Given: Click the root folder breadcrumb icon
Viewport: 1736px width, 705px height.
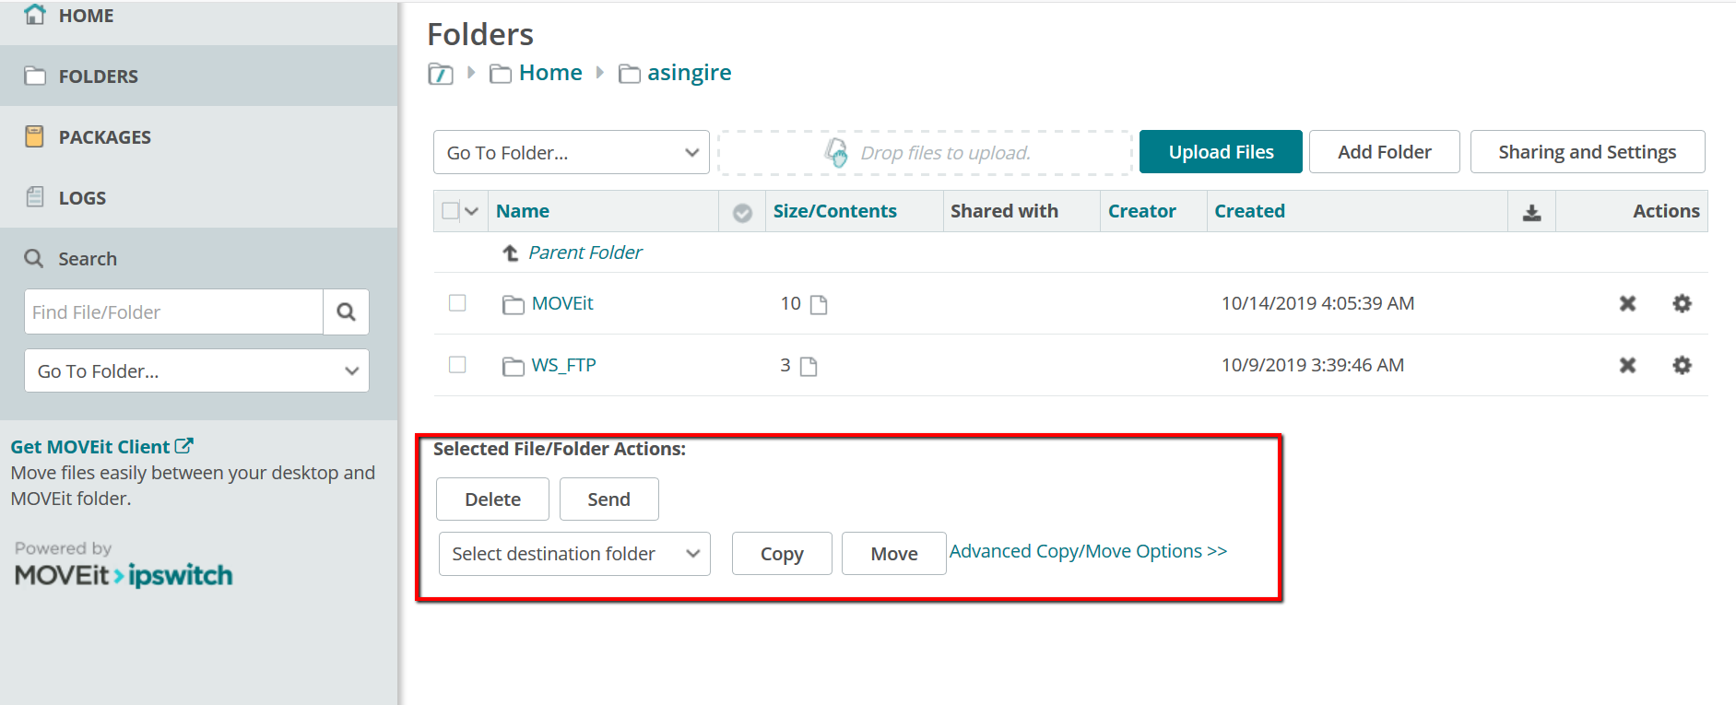Looking at the screenshot, I should point(441,74).
